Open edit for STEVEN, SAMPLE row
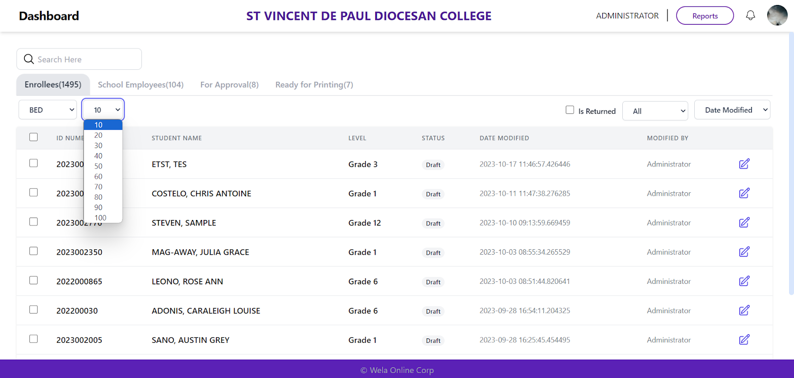The image size is (794, 378). tap(744, 222)
